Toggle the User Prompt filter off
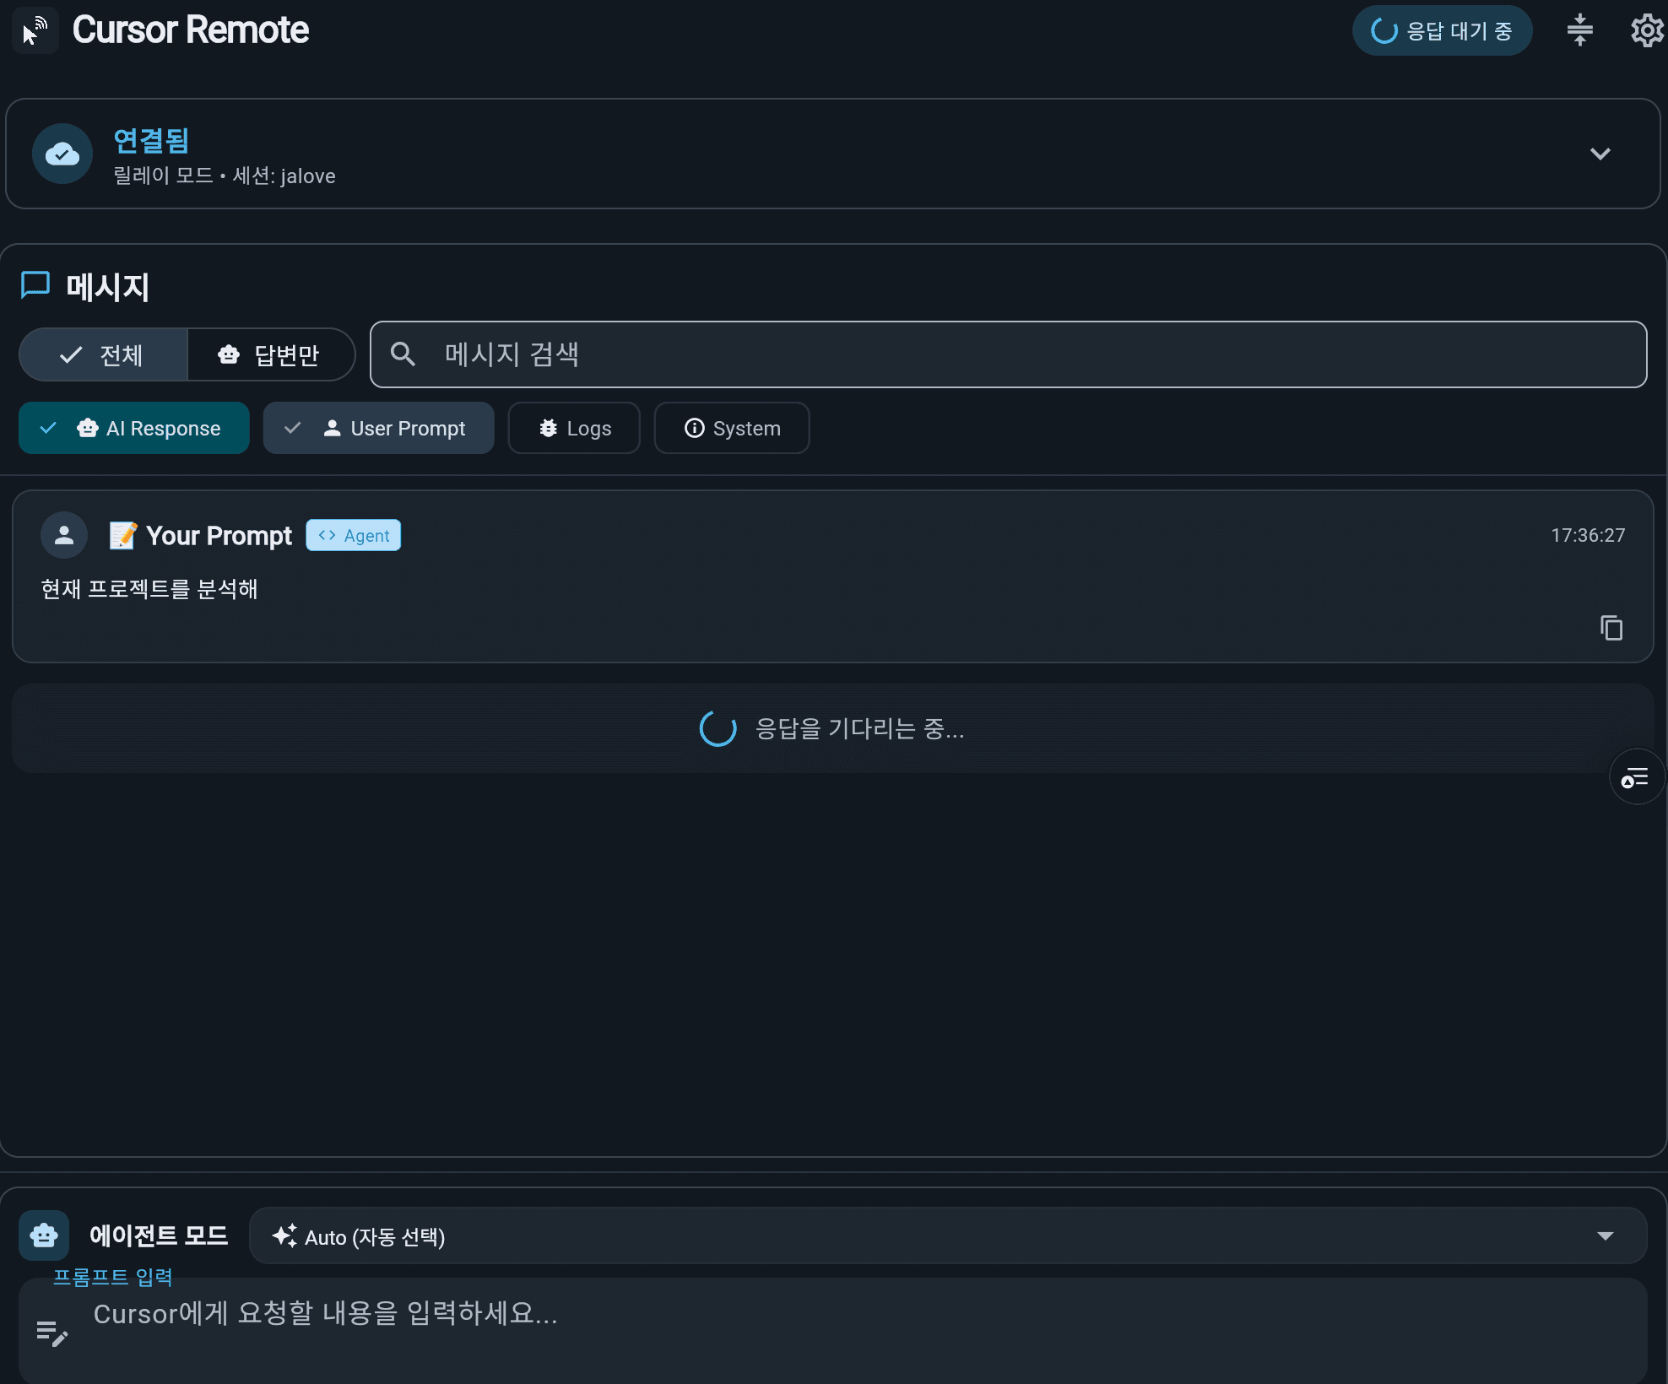Screen dimensions: 1668x1384 pos(378,428)
